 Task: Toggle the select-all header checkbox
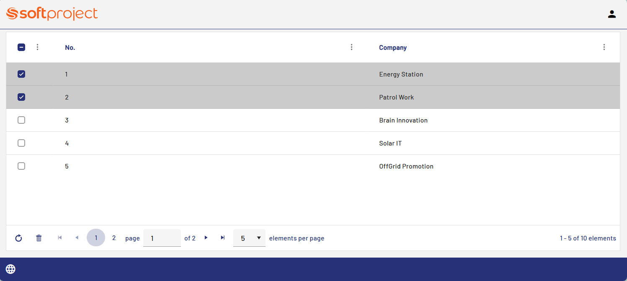[21, 47]
